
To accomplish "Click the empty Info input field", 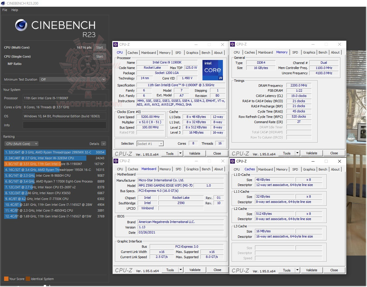I will click(x=64, y=125).
